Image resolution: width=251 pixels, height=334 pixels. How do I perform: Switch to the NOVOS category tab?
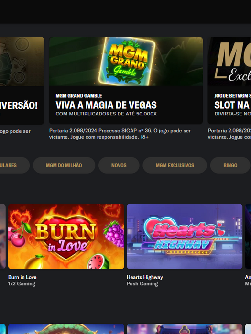[119, 165]
